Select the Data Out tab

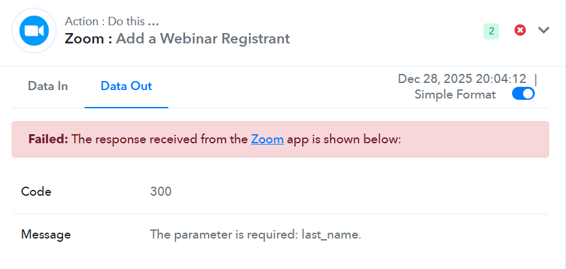(126, 86)
